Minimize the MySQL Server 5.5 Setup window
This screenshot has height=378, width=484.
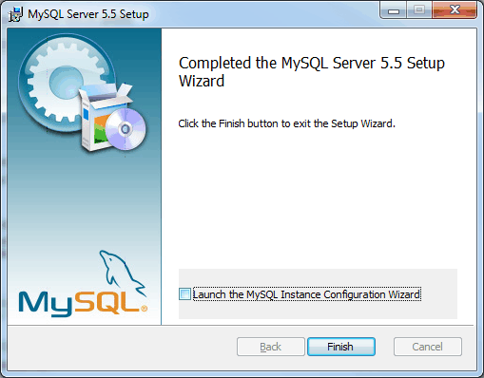point(394,11)
